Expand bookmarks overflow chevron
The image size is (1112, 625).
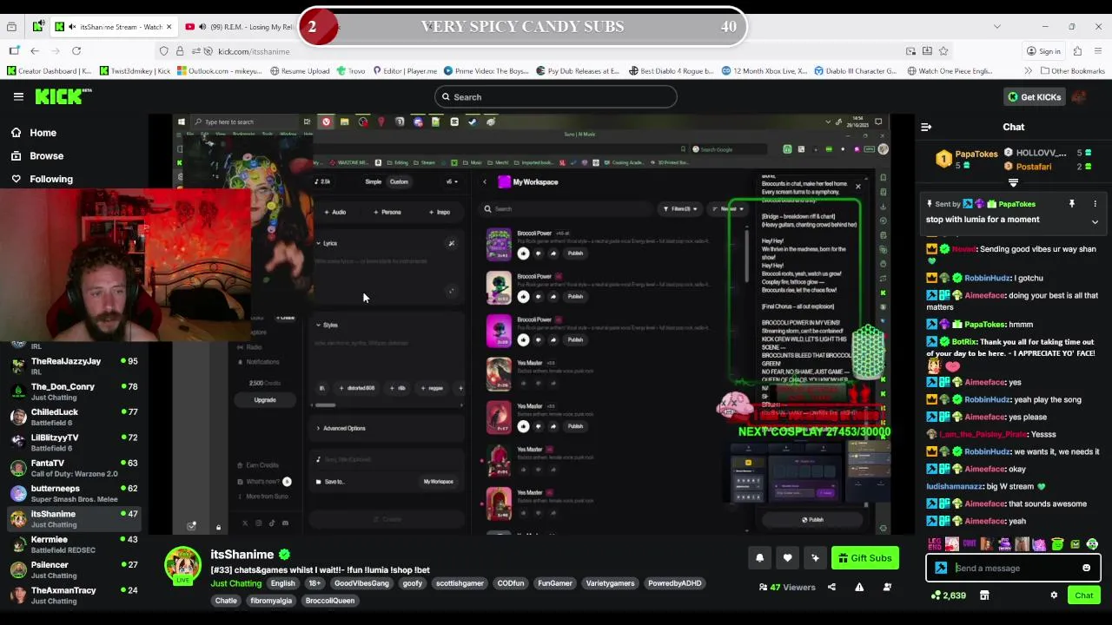point(1028,71)
